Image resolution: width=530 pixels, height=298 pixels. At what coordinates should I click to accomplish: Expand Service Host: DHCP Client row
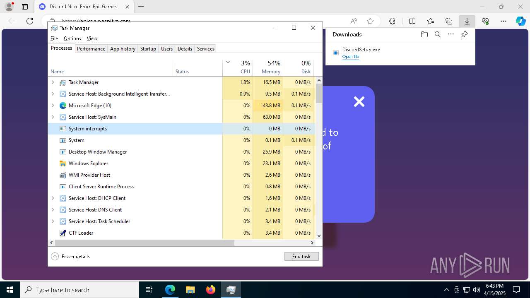tap(53, 198)
